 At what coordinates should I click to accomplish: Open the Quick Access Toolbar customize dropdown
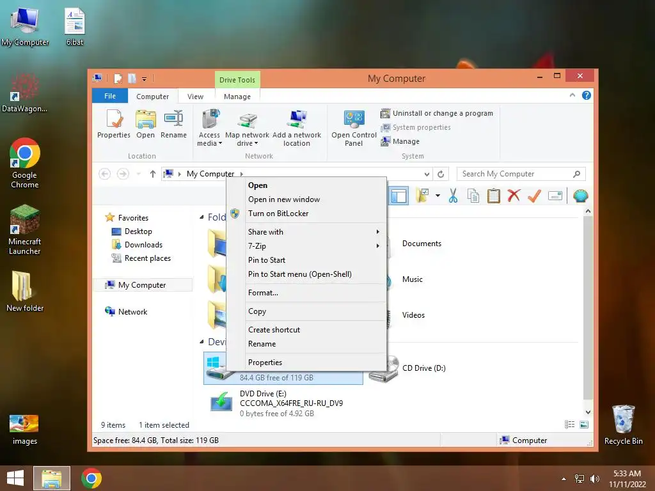tap(144, 79)
